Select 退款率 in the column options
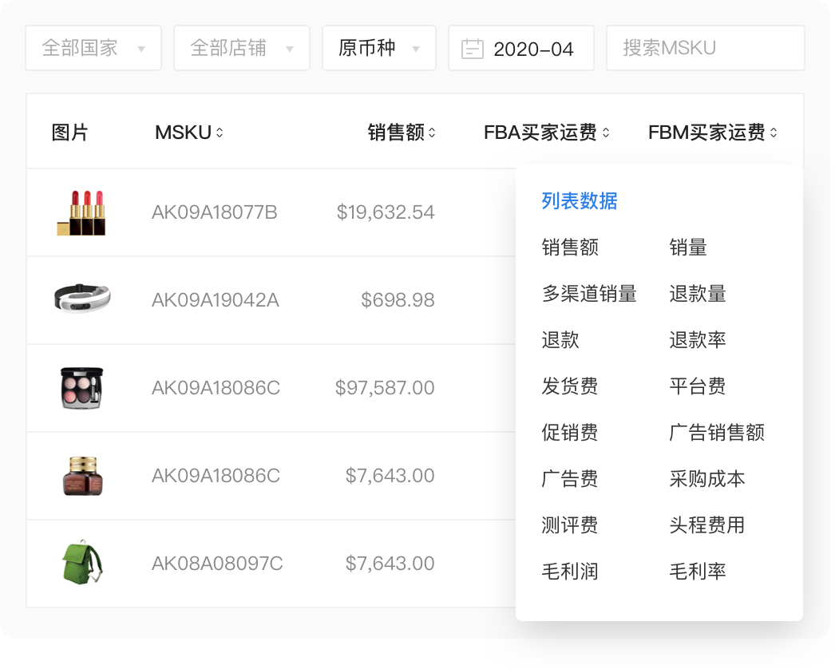 [697, 340]
